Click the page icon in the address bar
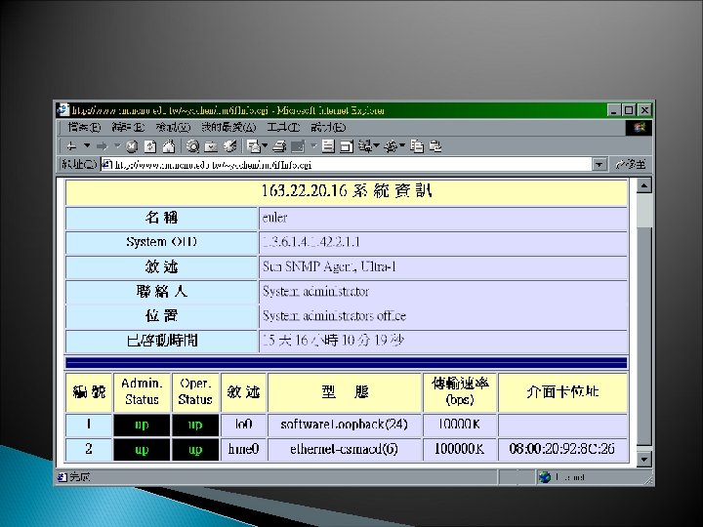The height and width of the screenshot is (527, 703). [107, 165]
